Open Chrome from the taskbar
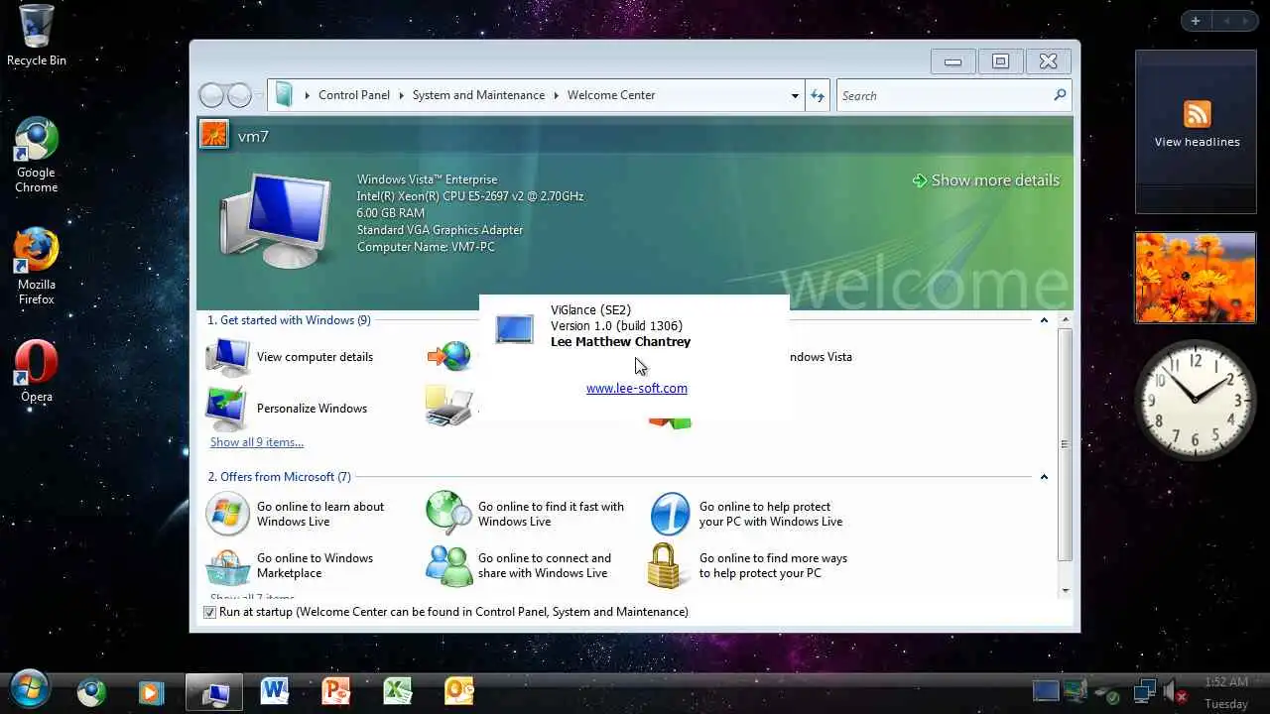This screenshot has height=714, width=1270. (92, 691)
